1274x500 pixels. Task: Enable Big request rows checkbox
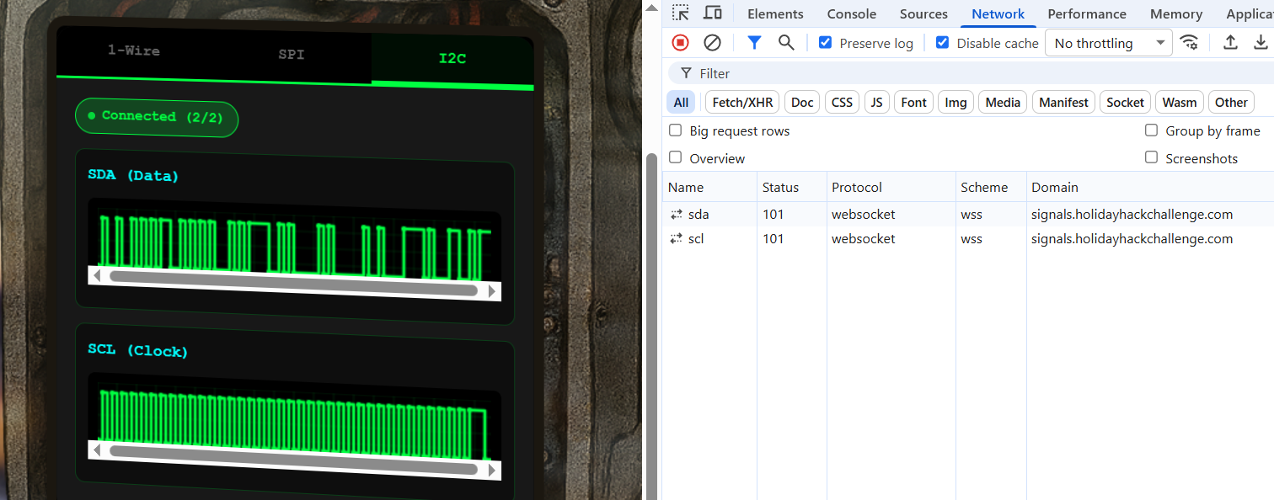pyautogui.click(x=676, y=130)
